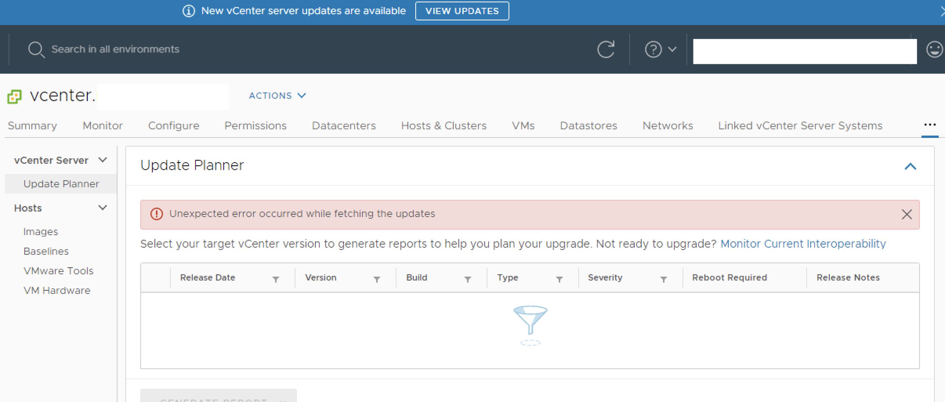
Task: Click the info icon in update banner
Action: 189,11
